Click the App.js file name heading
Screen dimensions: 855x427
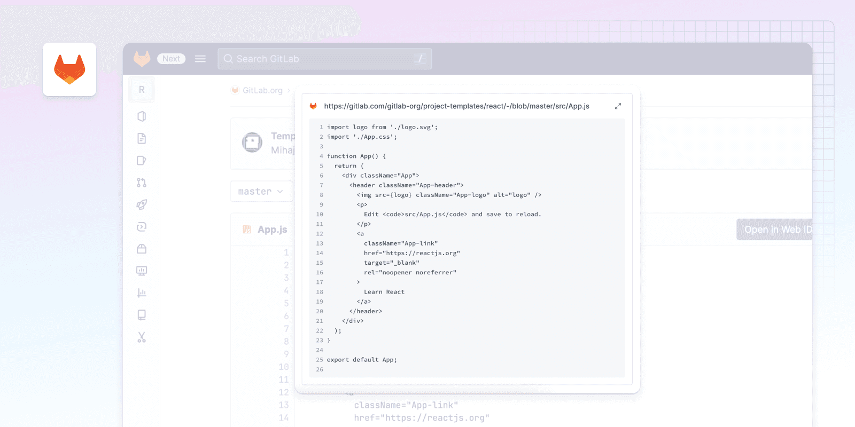[273, 230]
